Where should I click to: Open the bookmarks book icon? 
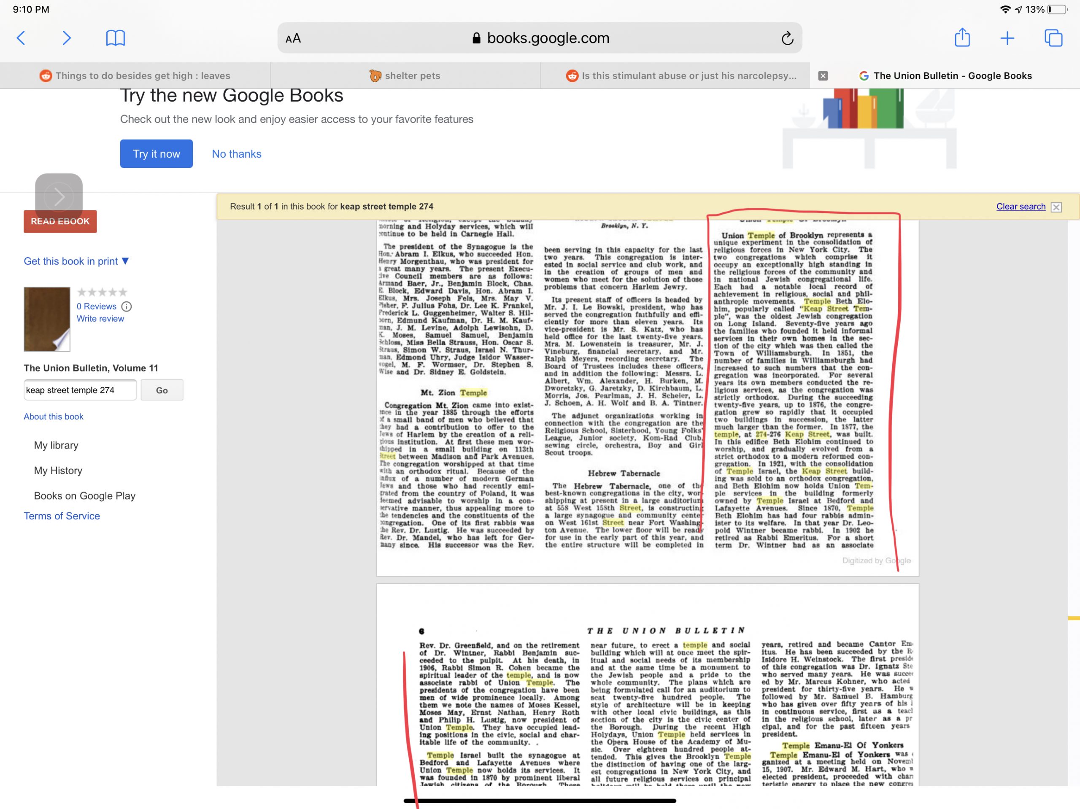point(115,38)
